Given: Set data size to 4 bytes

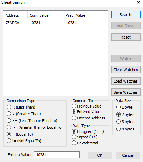Looking at the screenshot, I should tap(125, 129).
